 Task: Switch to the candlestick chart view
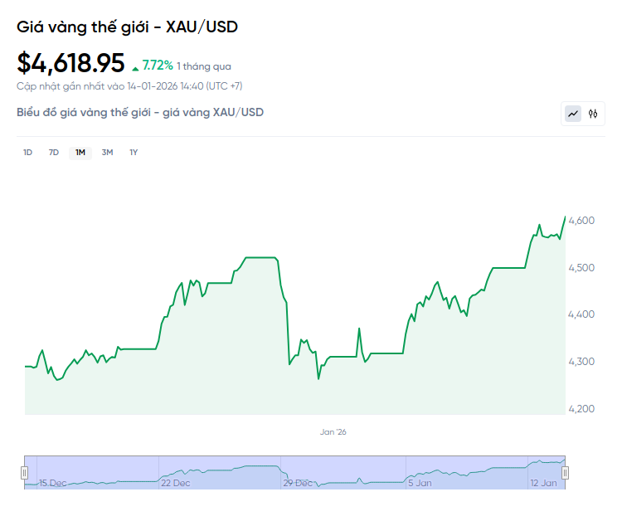coord(593,114)
